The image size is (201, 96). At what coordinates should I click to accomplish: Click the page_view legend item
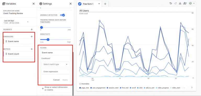click(84, 88)
